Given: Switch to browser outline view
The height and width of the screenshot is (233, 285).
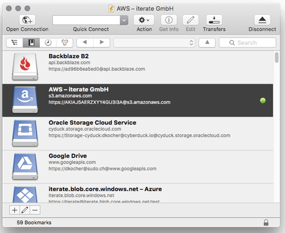Looking at the screenshot, I should pos(15,43).
